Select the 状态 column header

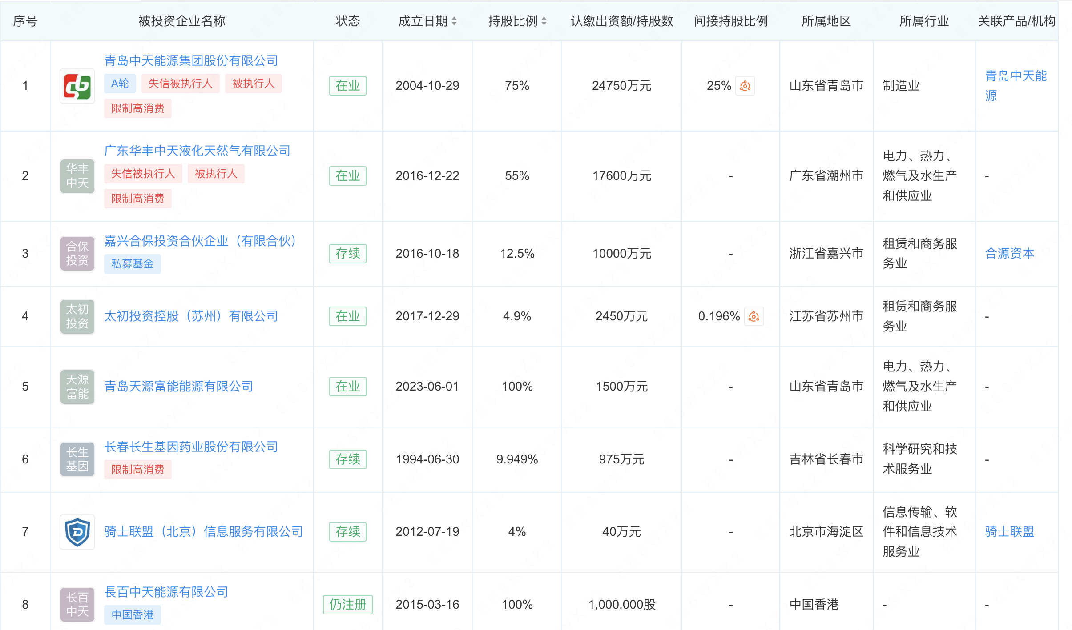pyautogui.click(x=348, y=21)
